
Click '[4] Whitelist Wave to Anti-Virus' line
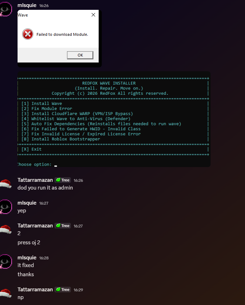[76, 119]
